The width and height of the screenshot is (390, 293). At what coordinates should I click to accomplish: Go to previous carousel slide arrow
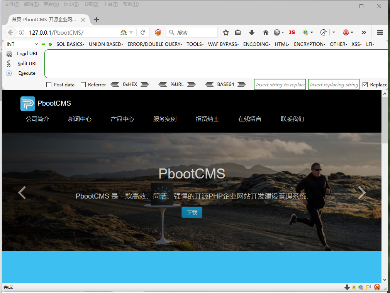(22, 193)
